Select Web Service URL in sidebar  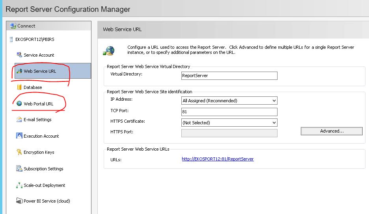[x=53, y=71]
